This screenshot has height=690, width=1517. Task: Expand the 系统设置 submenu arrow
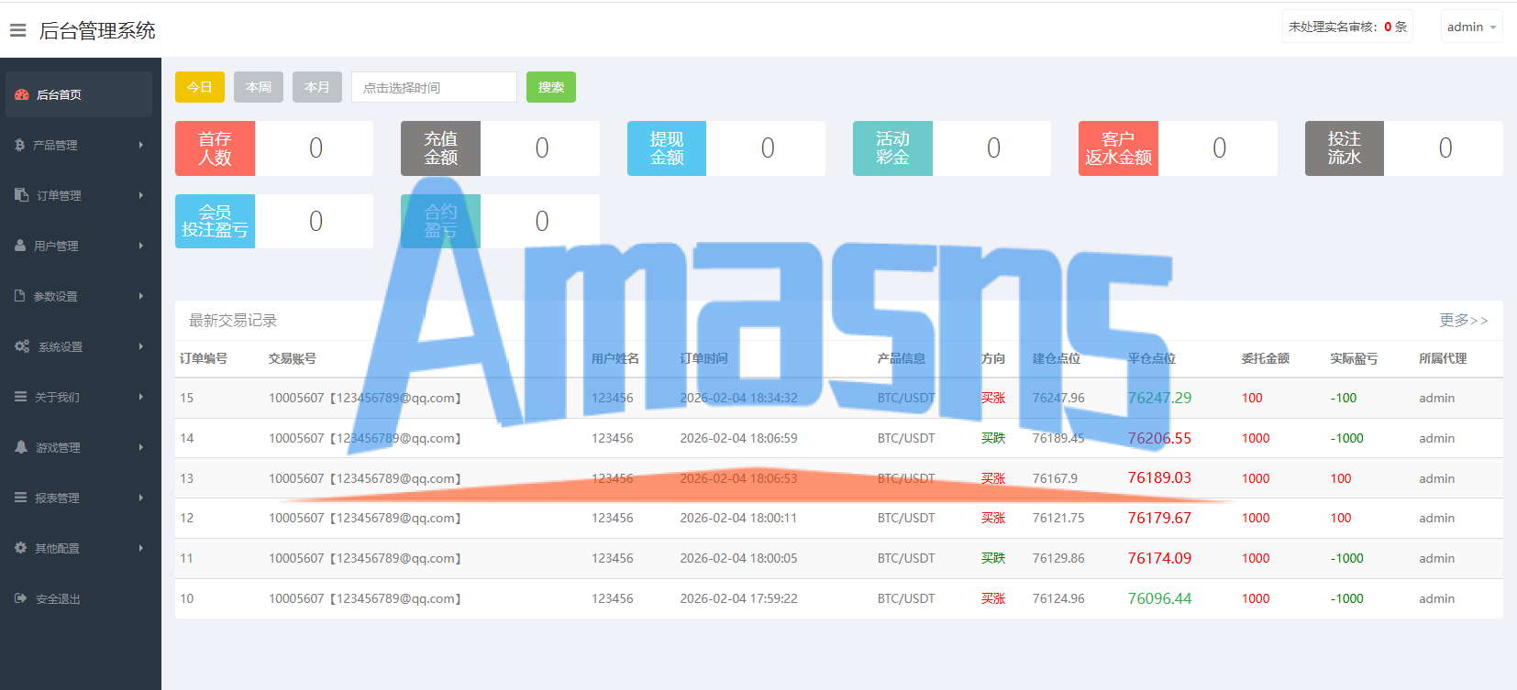point(141,346)
